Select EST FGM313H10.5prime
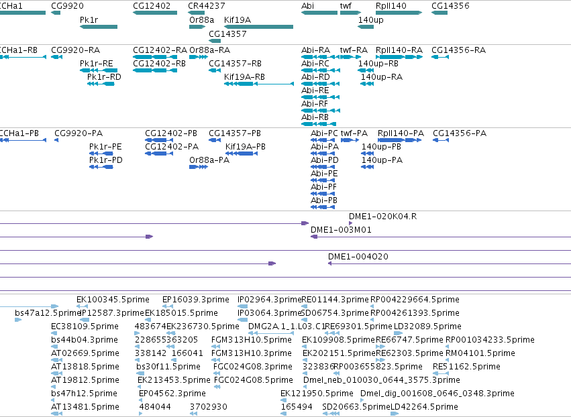The image size is (571, 417). click(215, 347)
